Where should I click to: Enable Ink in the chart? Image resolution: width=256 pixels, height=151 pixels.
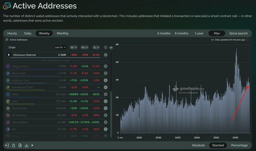(106, 129)
